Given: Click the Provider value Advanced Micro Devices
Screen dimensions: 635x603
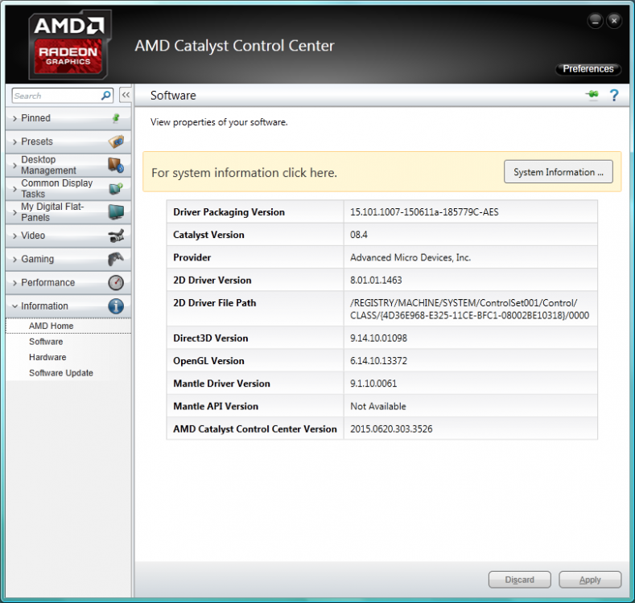Looking at the screenshot, I should click(410, 257).
